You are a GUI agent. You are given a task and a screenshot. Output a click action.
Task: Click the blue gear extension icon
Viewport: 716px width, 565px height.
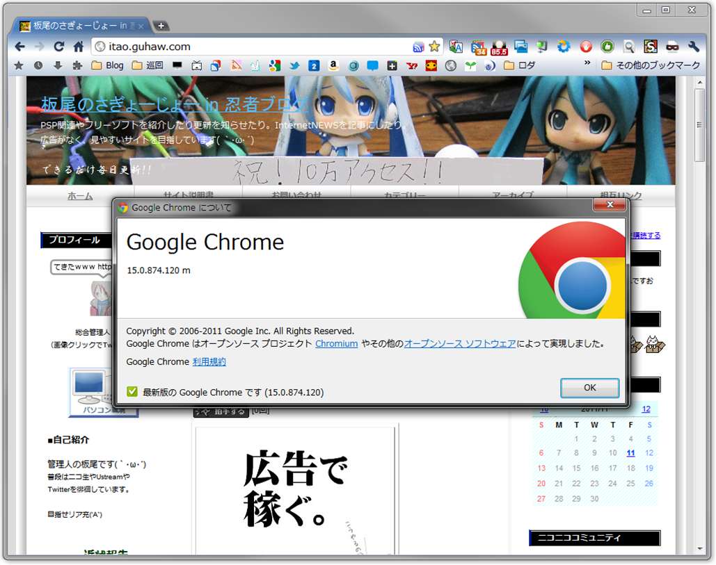coord(564,47)
